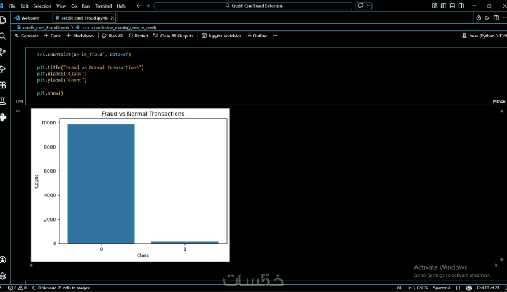Click the curly braces language status icon
Screen dimensions: 507x292
458,288
